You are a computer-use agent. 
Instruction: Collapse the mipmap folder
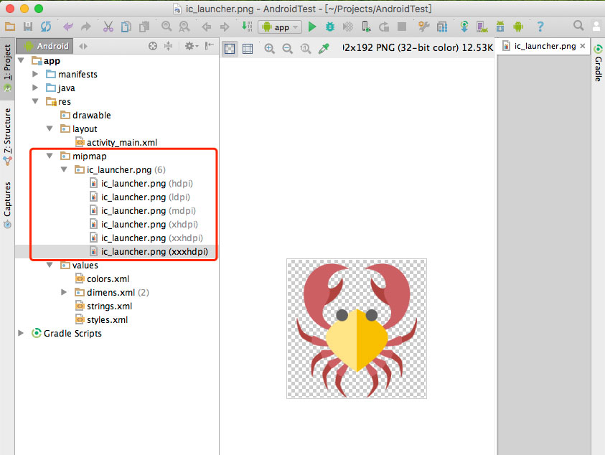[x=50, y=156]
